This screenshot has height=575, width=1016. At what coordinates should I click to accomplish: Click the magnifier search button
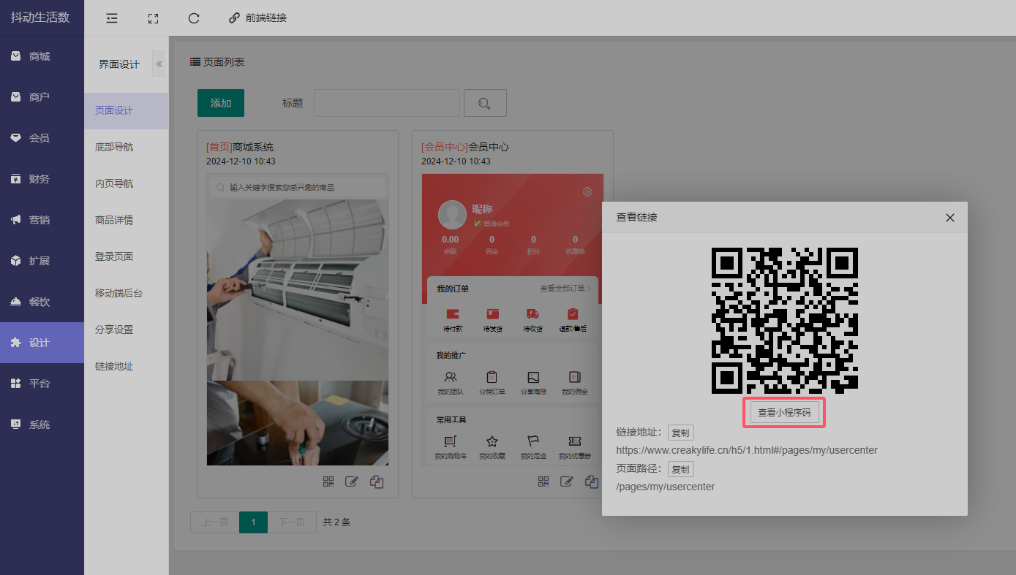click(x=485, y=103)
